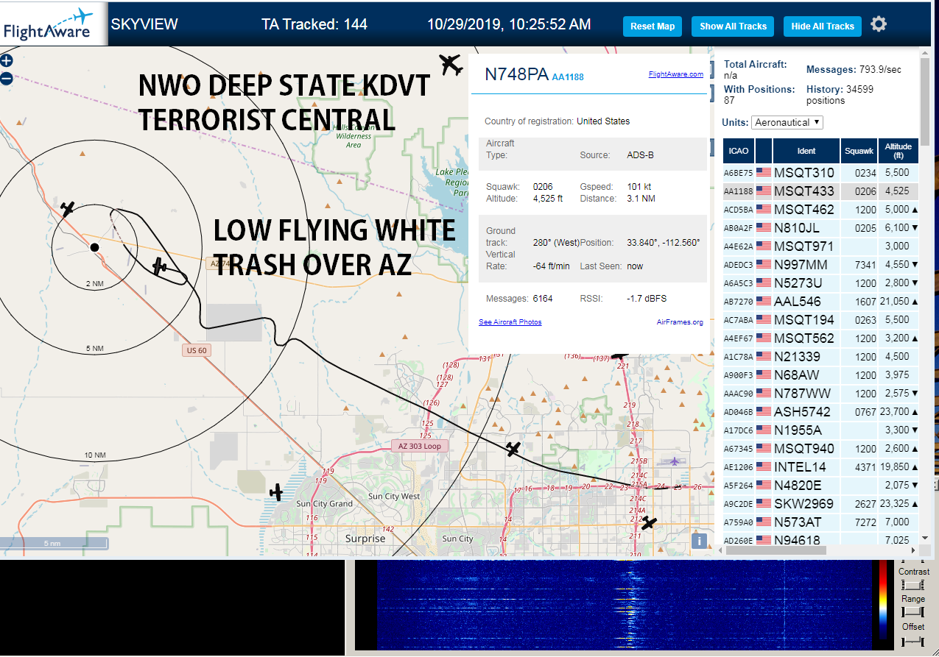
Task: Click the Hide All Tracks button
Action: coord(823,26)
